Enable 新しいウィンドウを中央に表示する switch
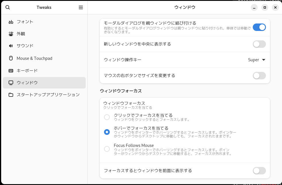Viewport: 282px width, 185px height. click(x=259, y=44)
